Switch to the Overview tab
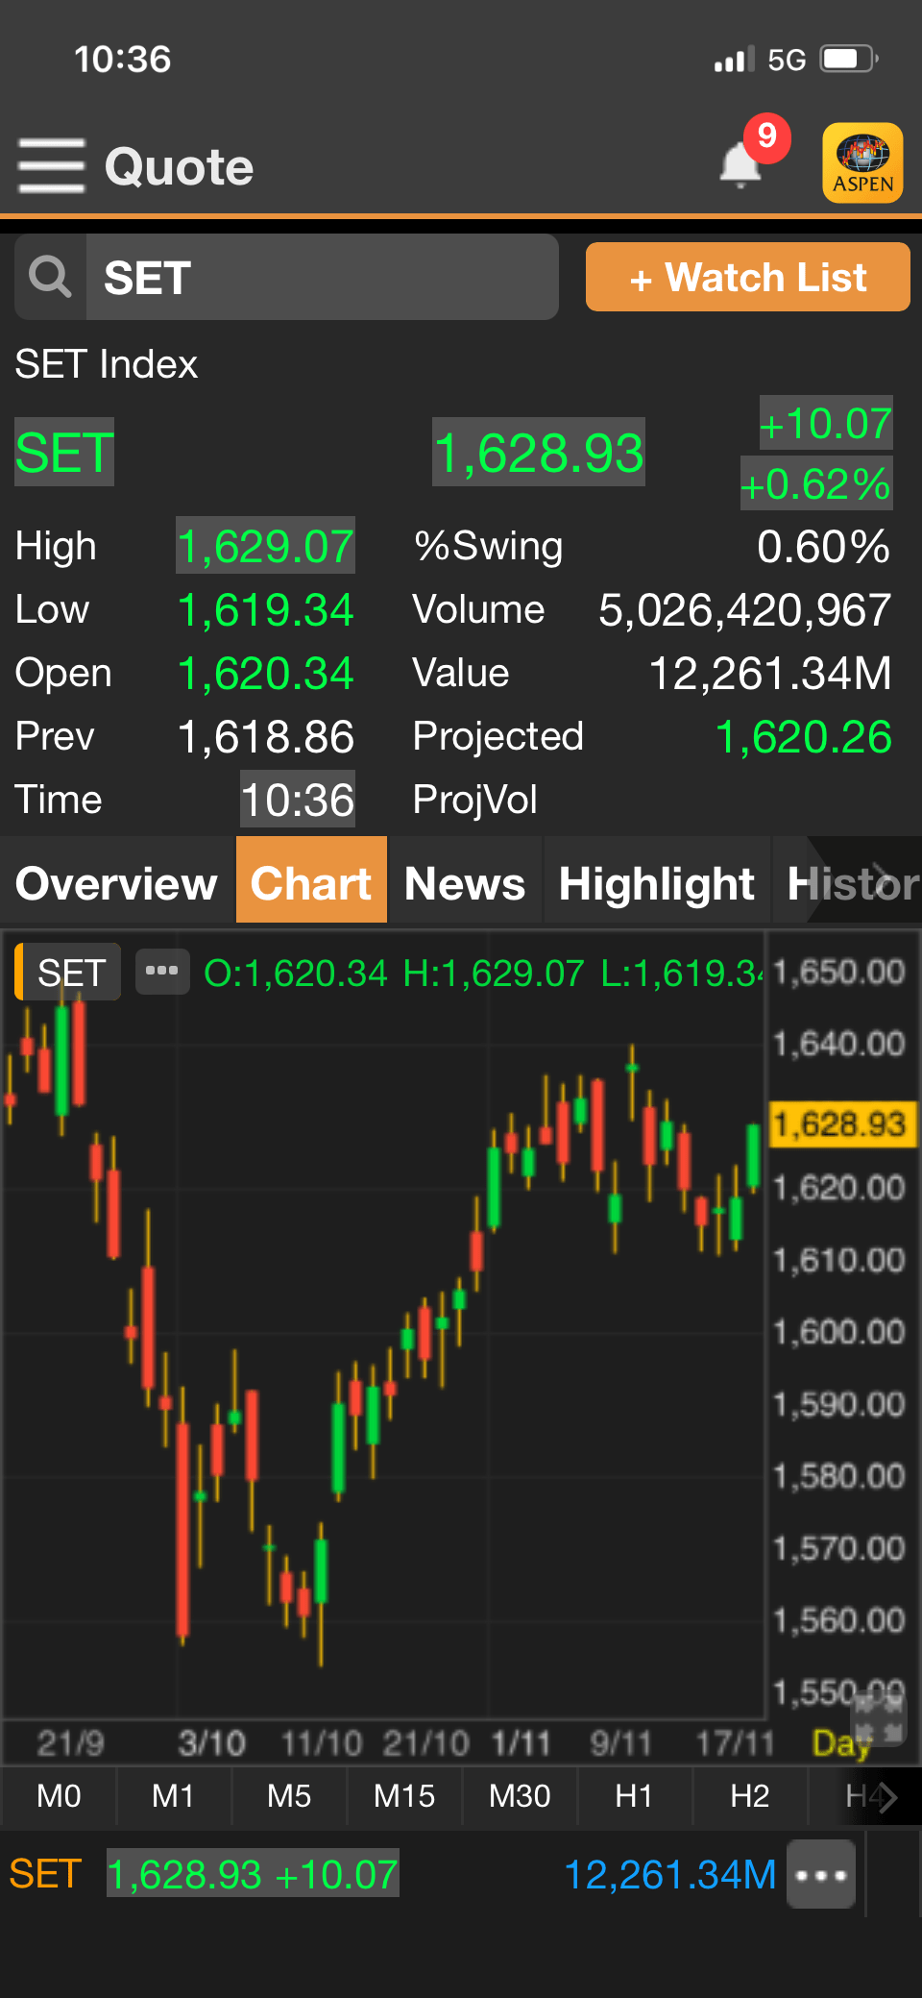Screen dimensions: 922x1998 [x=117, y=882]
